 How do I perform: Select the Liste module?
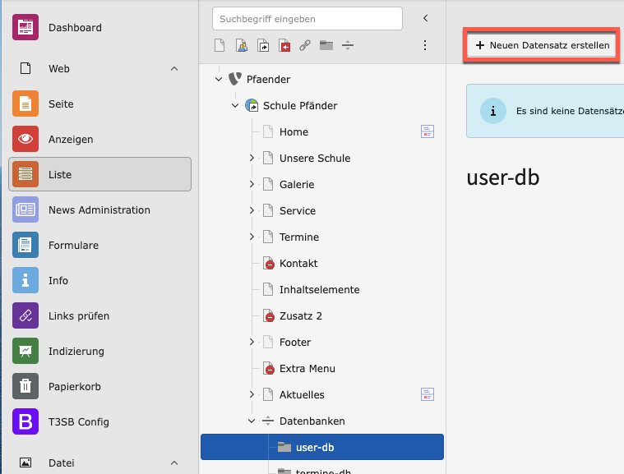[x=99, y=174]
